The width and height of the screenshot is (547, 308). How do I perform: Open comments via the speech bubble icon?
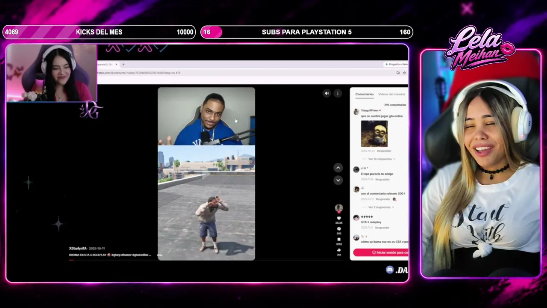tap(339, 229)
